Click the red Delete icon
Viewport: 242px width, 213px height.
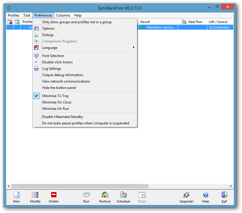tap(54, 195)
